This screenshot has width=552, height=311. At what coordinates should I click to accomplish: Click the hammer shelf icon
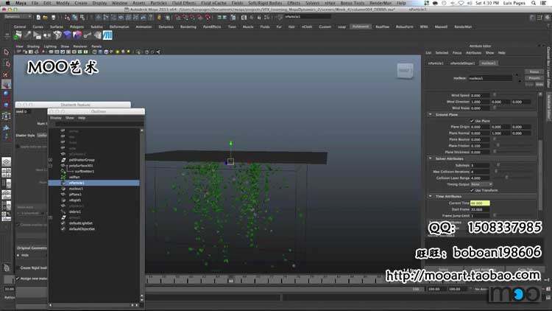[x=27, y=35]
